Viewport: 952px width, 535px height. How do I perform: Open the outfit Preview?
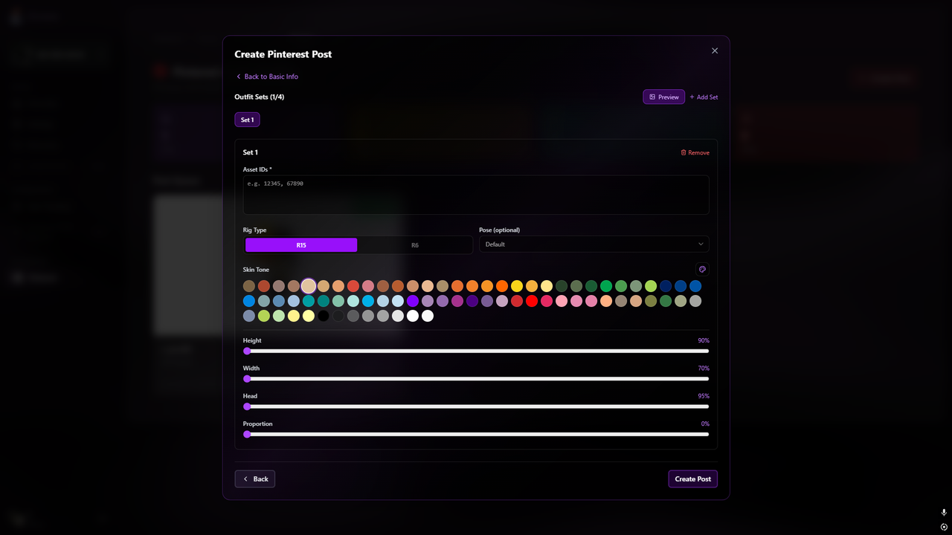(664, 97)
